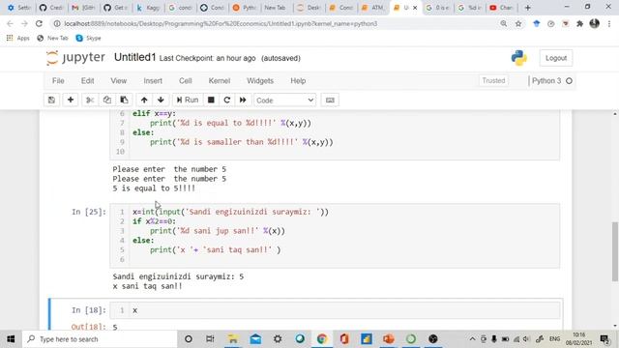Insert cell below with the plus icon
The width and height of the screenshot is (619, 348).
click(71, 101)
